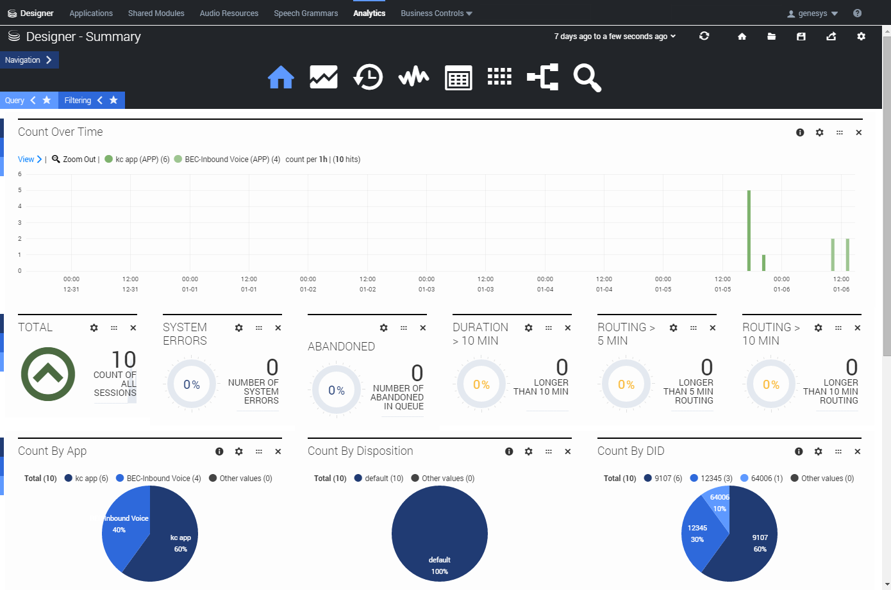Save dashboard using the floppy disk icon
The height and width of the screenshot is (590, 891).
pos(801,37)
